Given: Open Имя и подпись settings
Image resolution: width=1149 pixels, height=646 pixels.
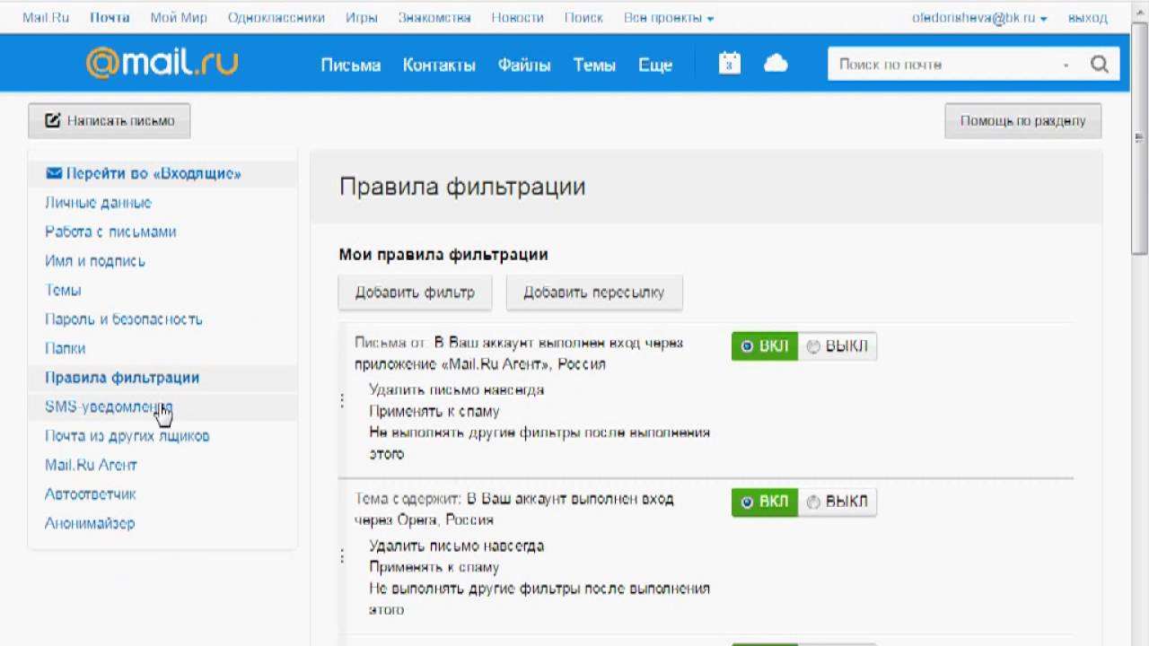Looking at the screenshot, I should point(95,261).
